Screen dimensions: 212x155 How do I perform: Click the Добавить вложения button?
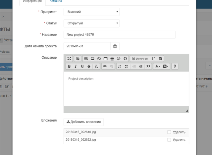(x=83, y=122)
